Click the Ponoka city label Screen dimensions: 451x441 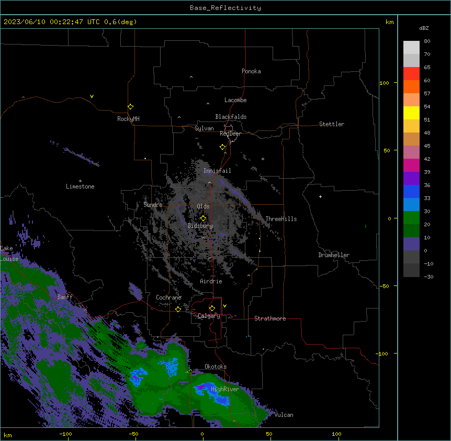tap(251, 71)
